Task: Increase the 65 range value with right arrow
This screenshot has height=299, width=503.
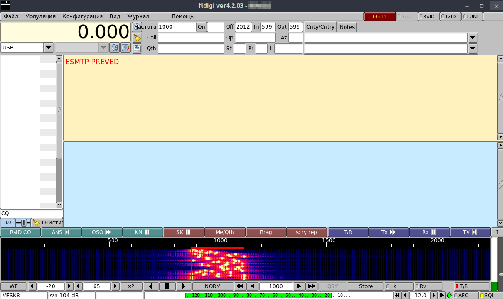Action: click(x=115, y=286)
